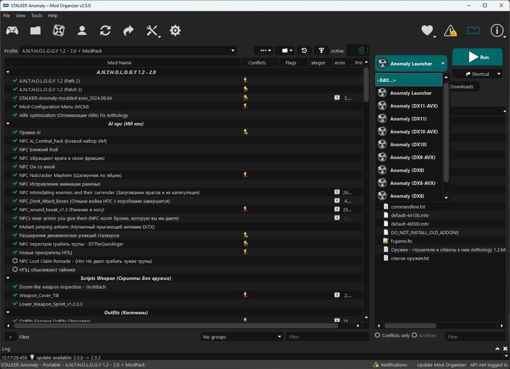510x369 pixels.
Task: Open the profiles person icon
Action: (x=82, y=31)
